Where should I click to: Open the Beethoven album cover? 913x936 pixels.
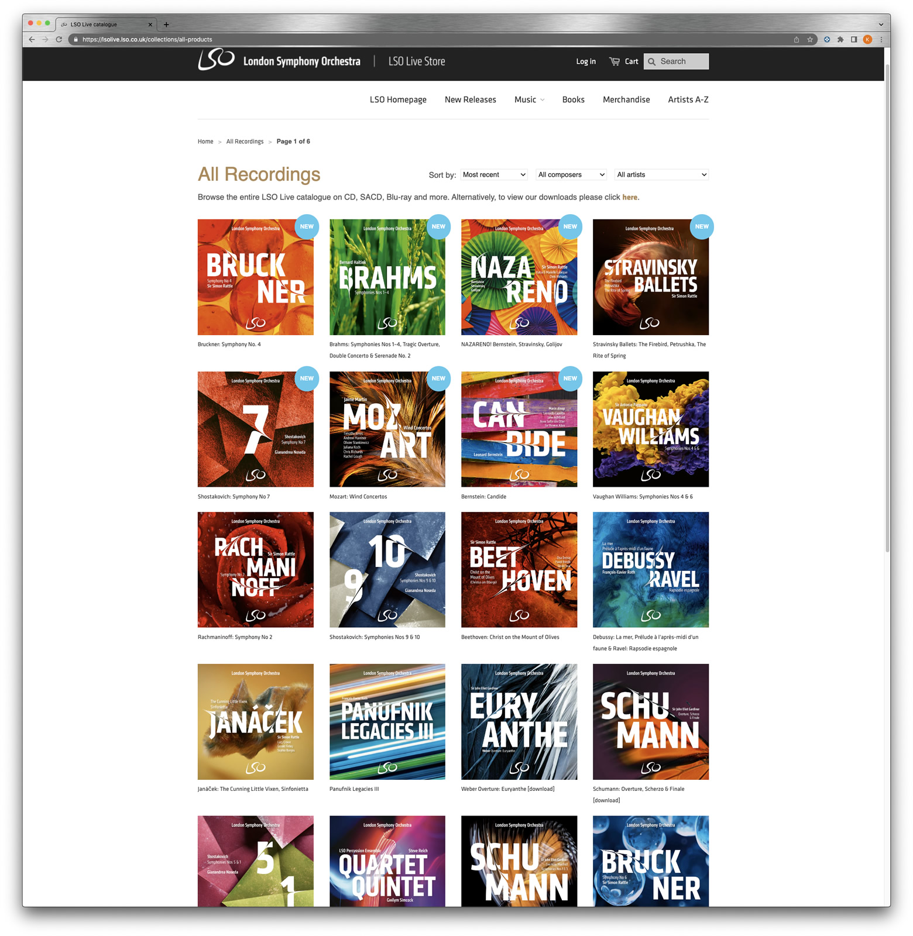click(519, 570)
